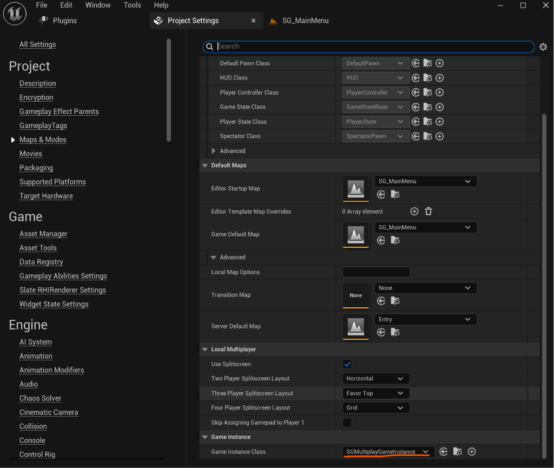Disable the Use Splitscreen checkbox
The image size is (554, 468).
tap(347, 364)
